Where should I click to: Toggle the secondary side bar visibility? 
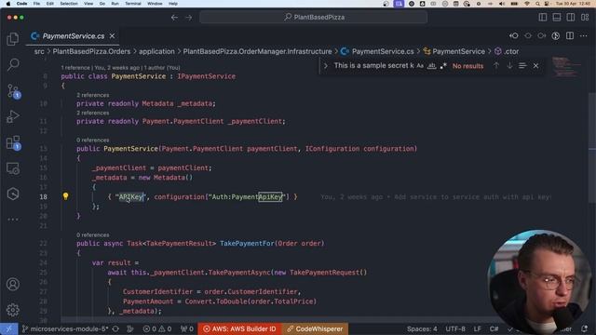click(x=571, y=17)
